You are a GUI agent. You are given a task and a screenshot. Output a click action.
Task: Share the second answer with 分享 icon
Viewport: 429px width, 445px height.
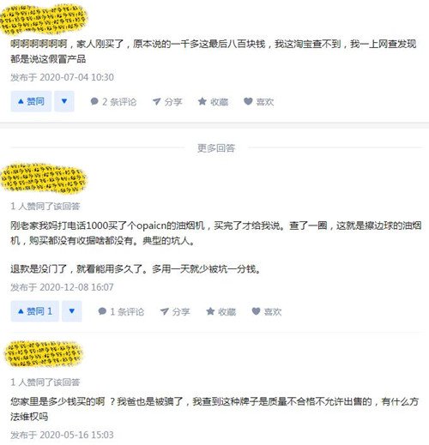coord(175,311)
